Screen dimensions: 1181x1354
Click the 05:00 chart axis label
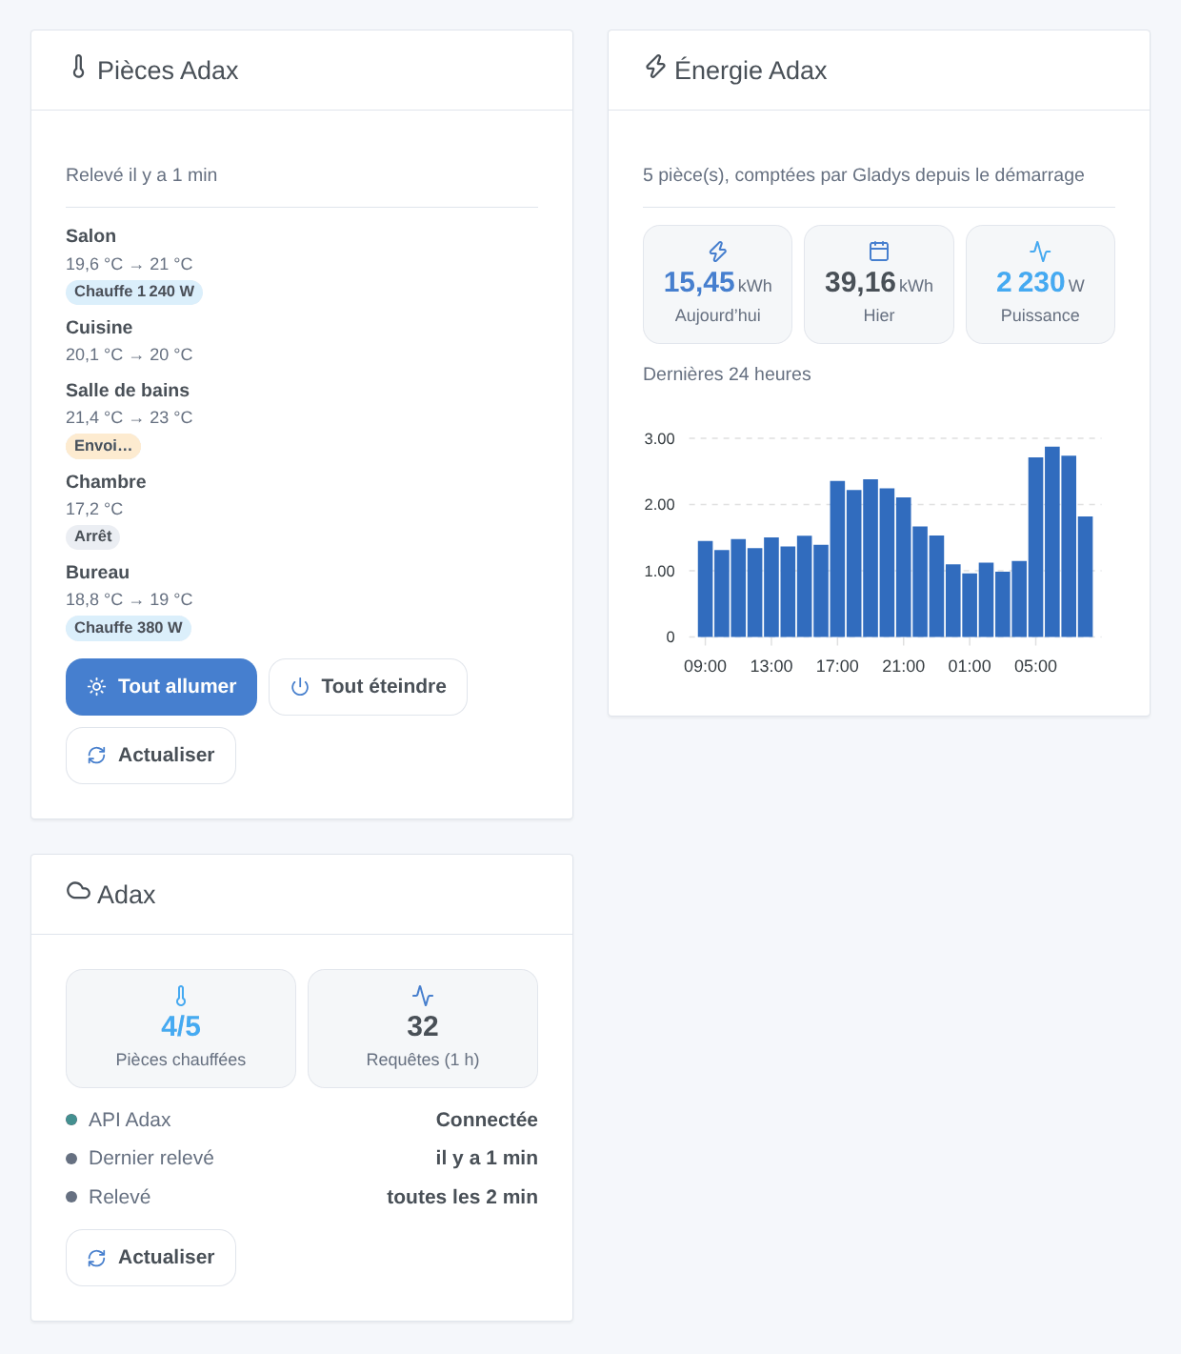click(1035, 666)
